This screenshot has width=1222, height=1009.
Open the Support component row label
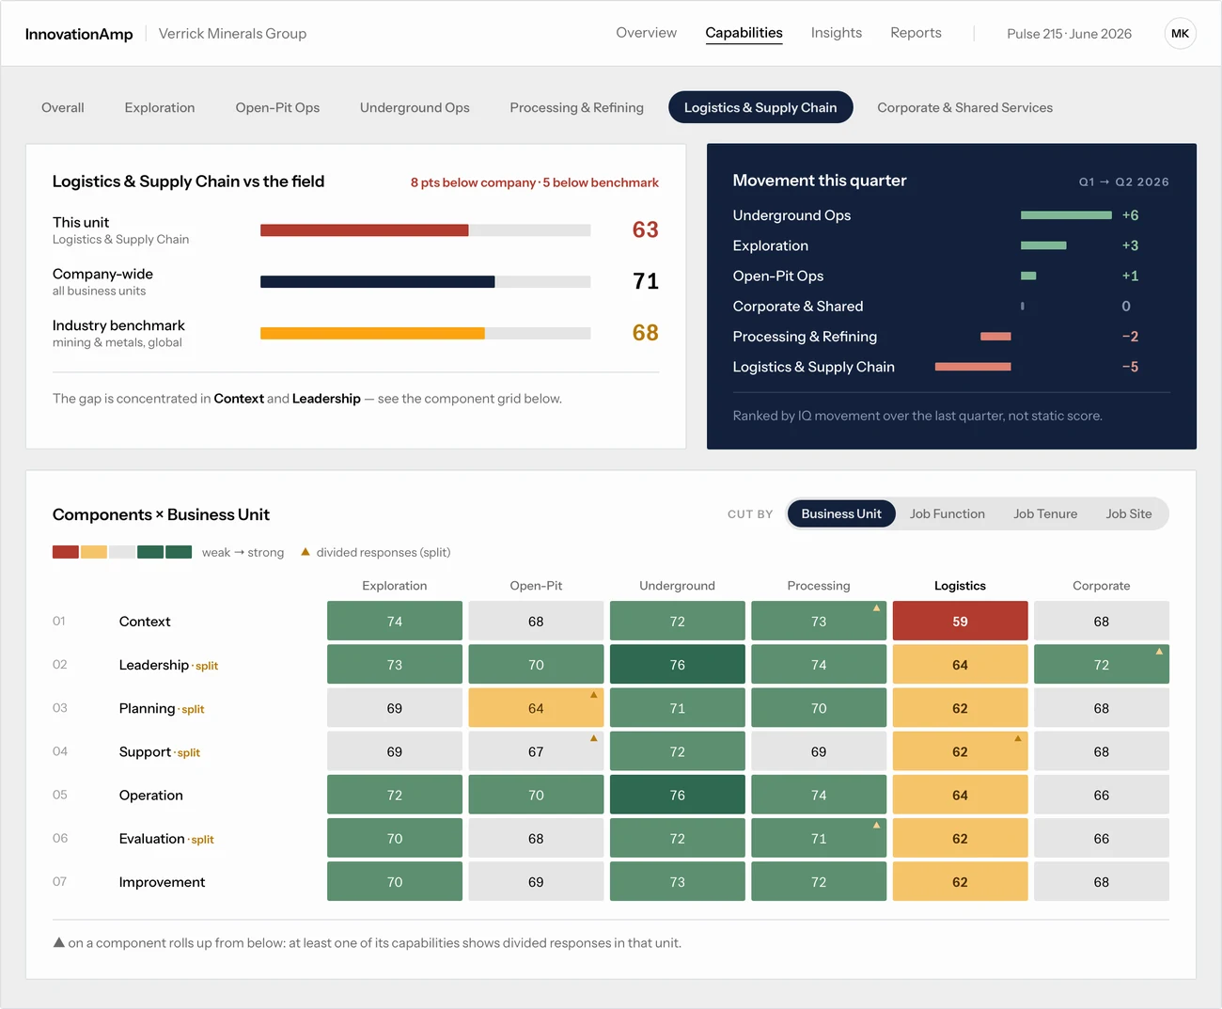[145, 751]
